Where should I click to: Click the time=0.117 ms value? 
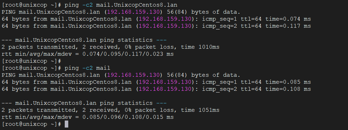(x=288, y=26)
